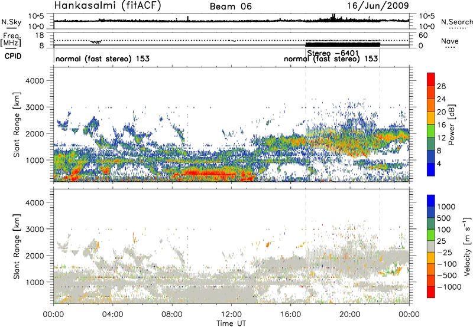Viewport: 473px width, 327px height.
Task: Click the '4000' tick on the power panel axis
Action: [34, 81]
